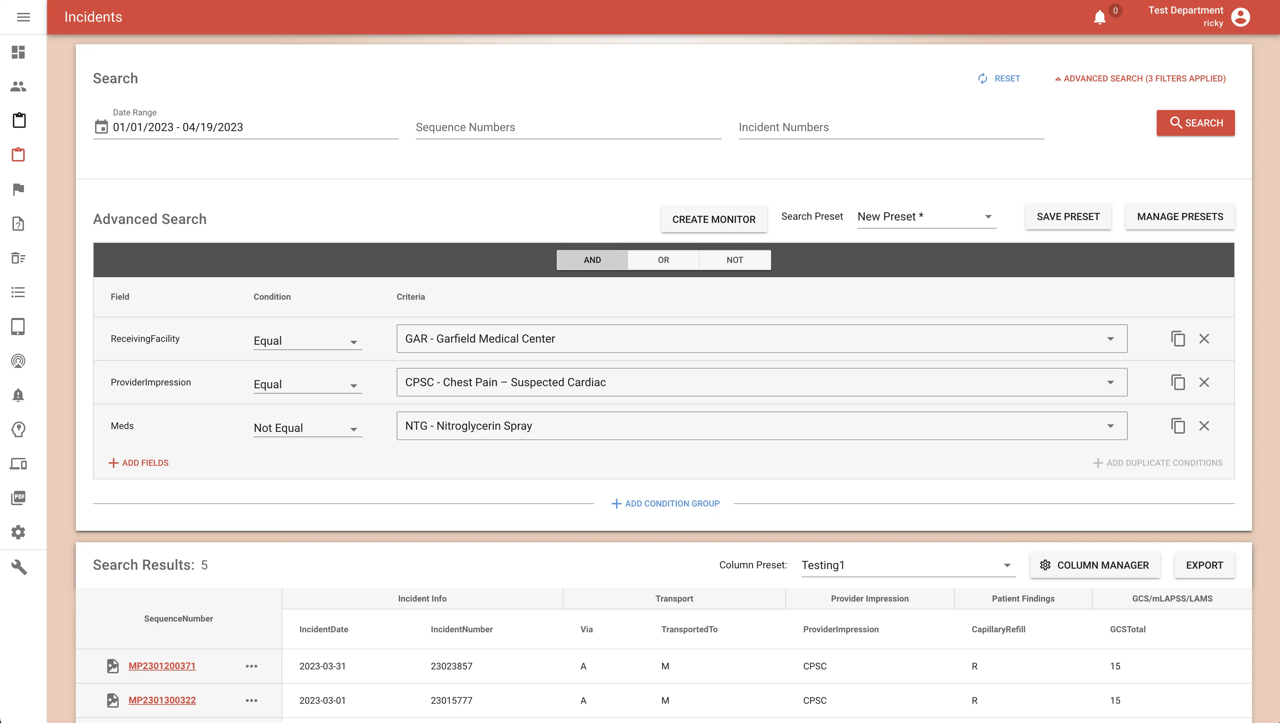Open incident link MP2301300322
Screen dimensions: 1280x723
tap(162, 700)
